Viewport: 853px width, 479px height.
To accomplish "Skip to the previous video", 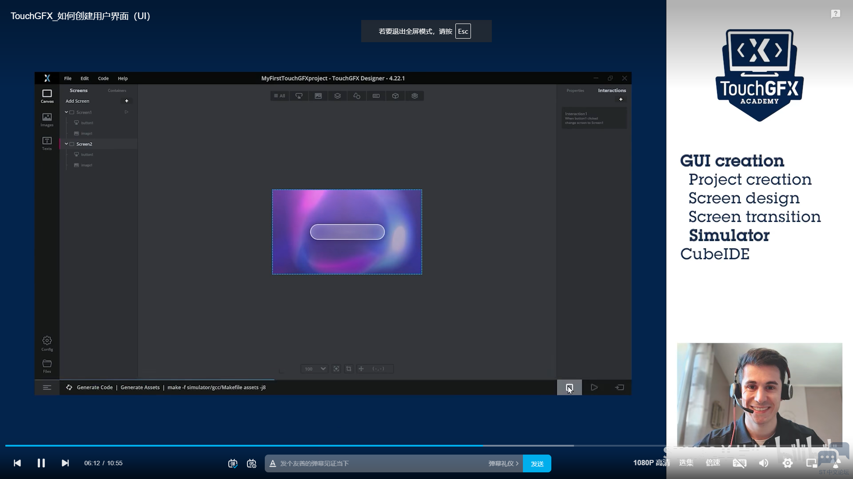I will click(17, 463).
